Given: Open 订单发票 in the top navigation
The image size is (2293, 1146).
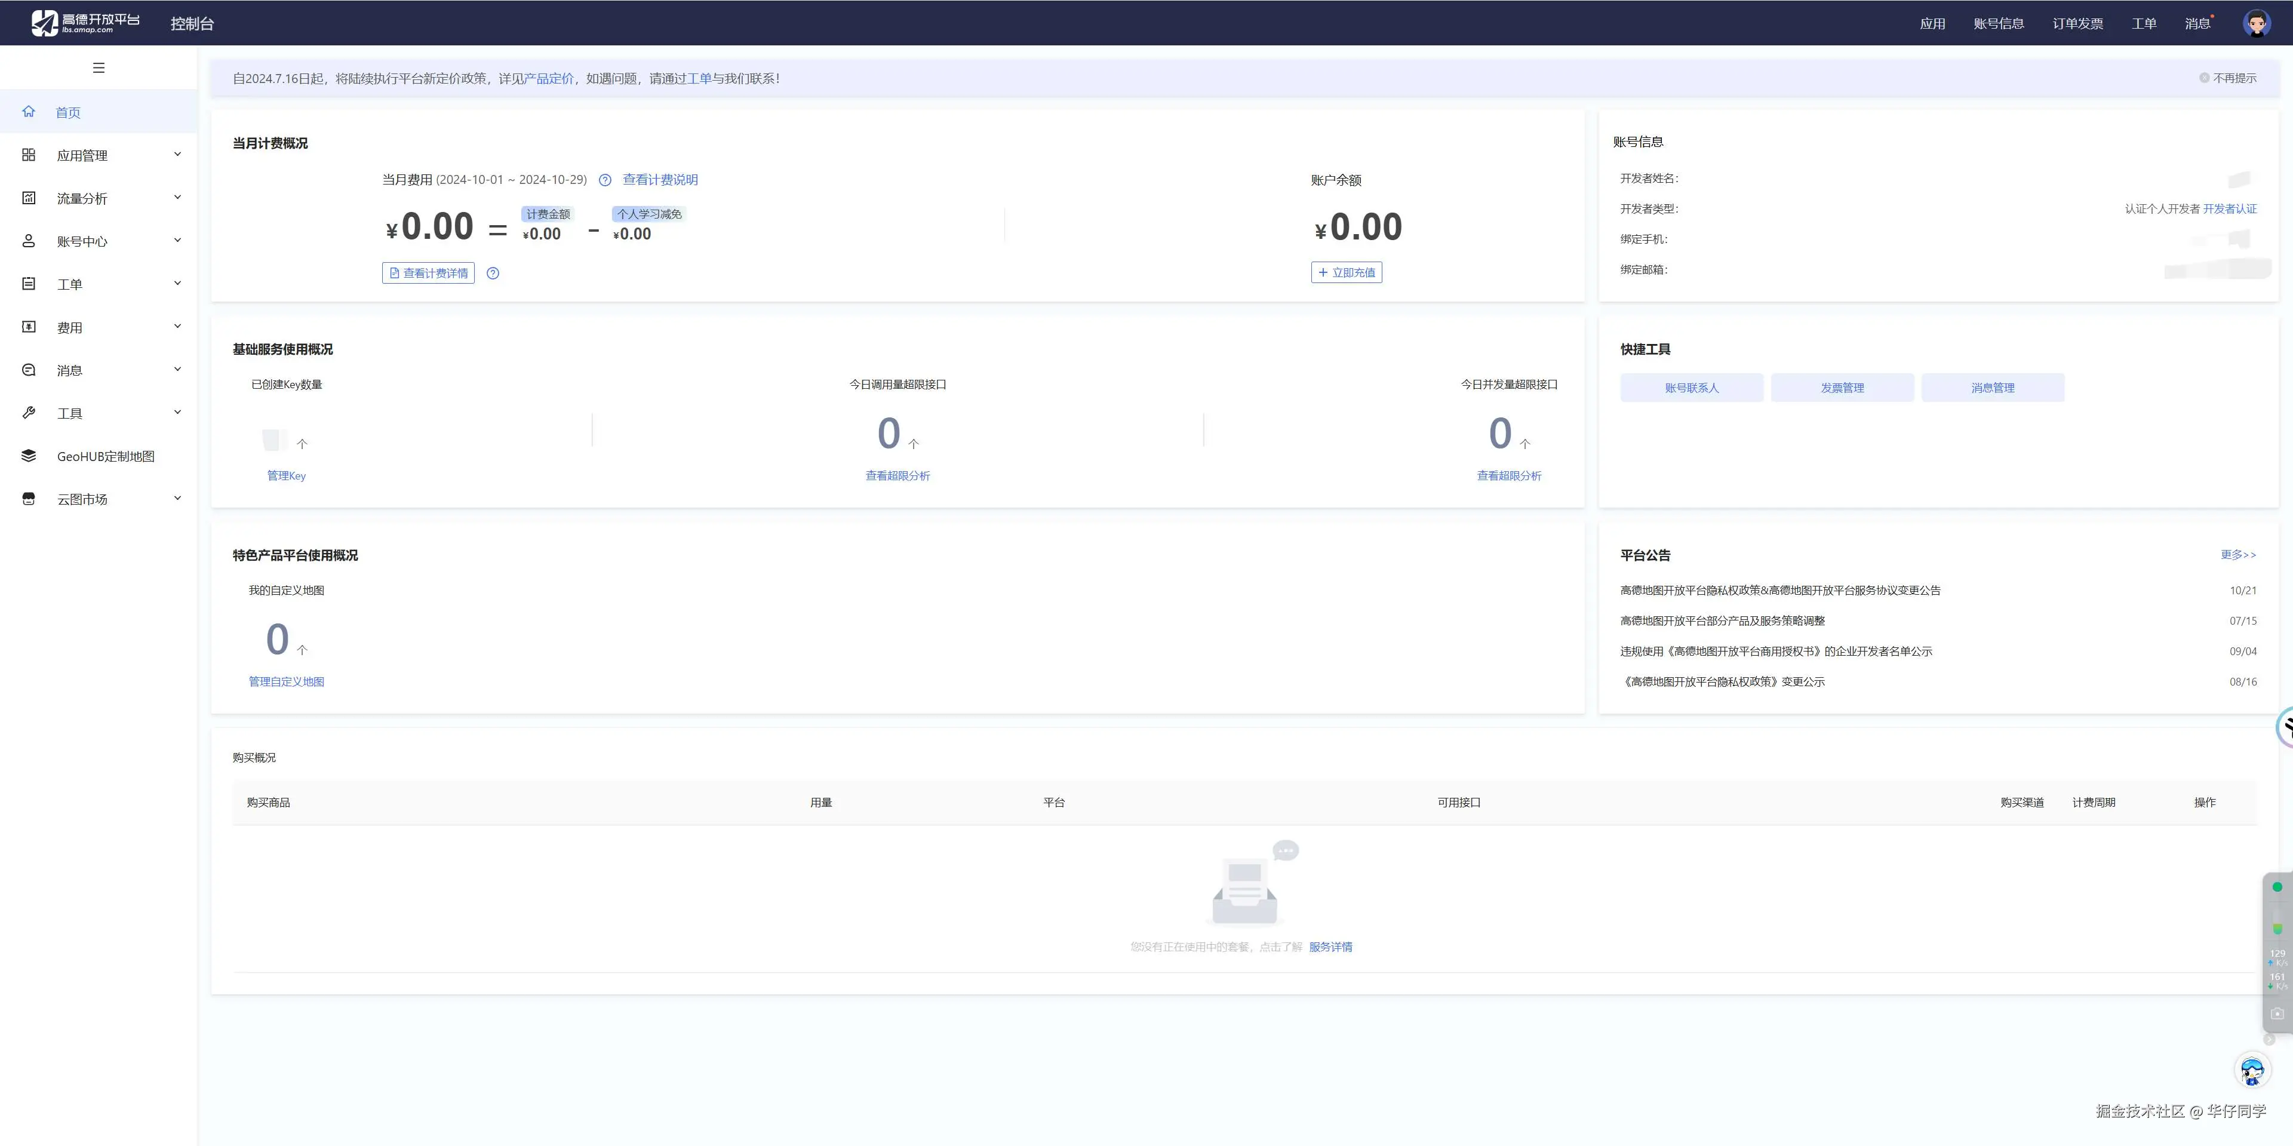Looking at the screenshot, I should pos(2077,23).
